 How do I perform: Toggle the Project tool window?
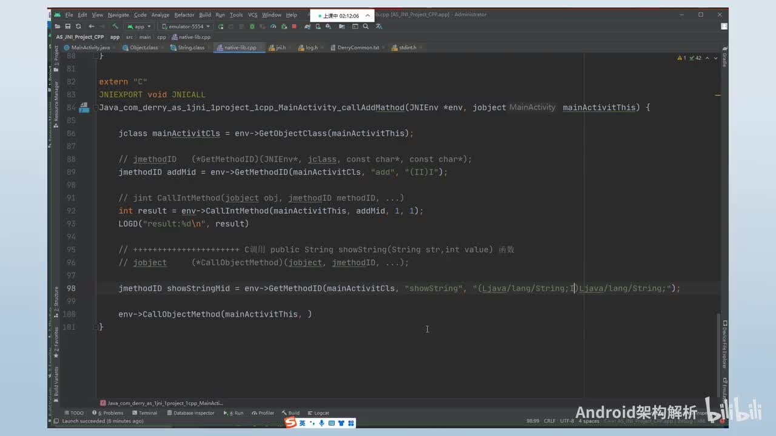(56, 59)
